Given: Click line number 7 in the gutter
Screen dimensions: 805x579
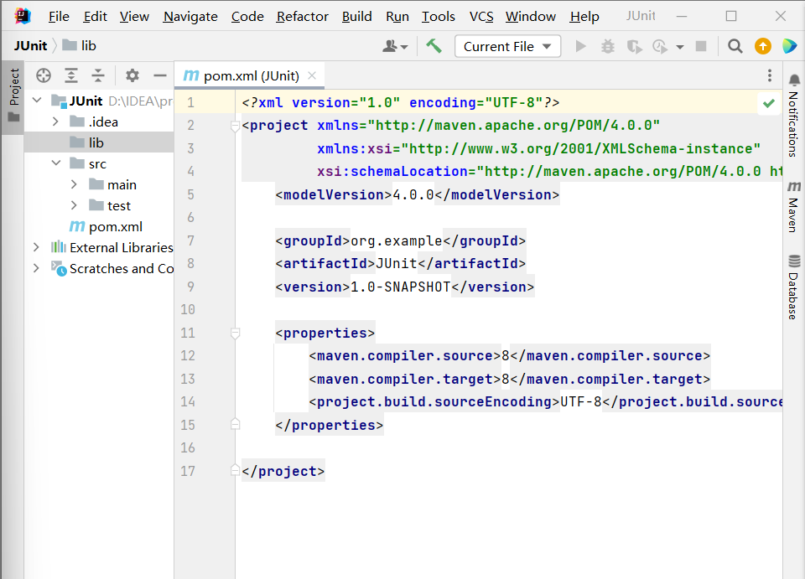Looking at the screenshot, I should pos(190,240).
